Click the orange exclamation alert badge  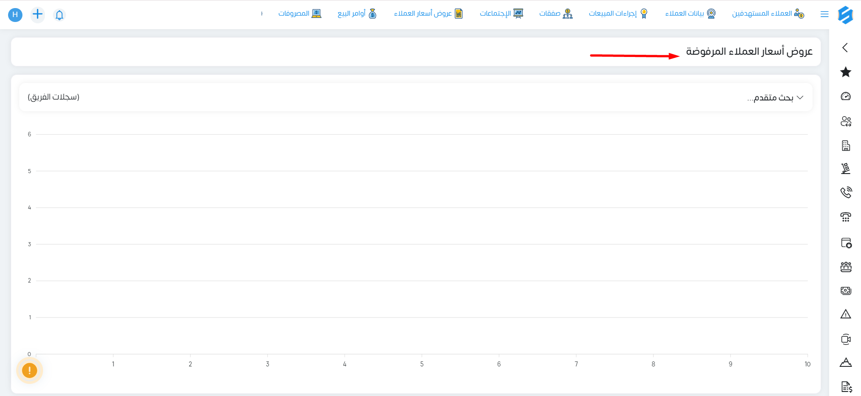click(30, 370)
